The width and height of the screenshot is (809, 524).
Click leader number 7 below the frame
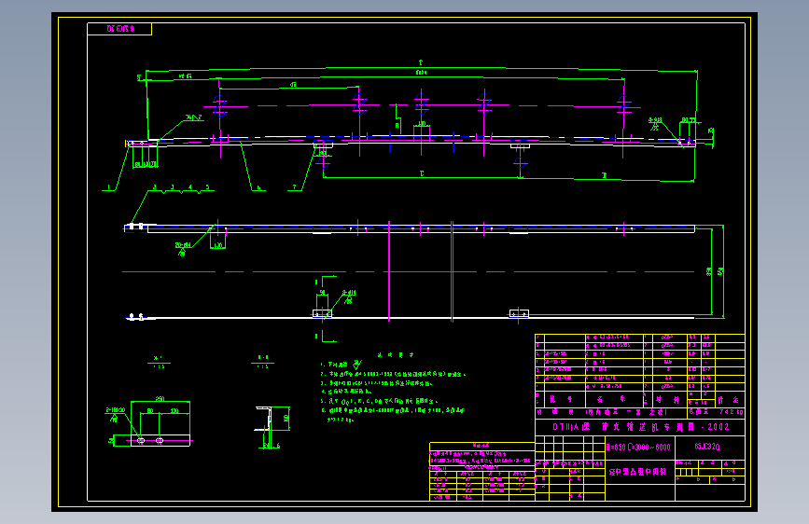(295, 187)
